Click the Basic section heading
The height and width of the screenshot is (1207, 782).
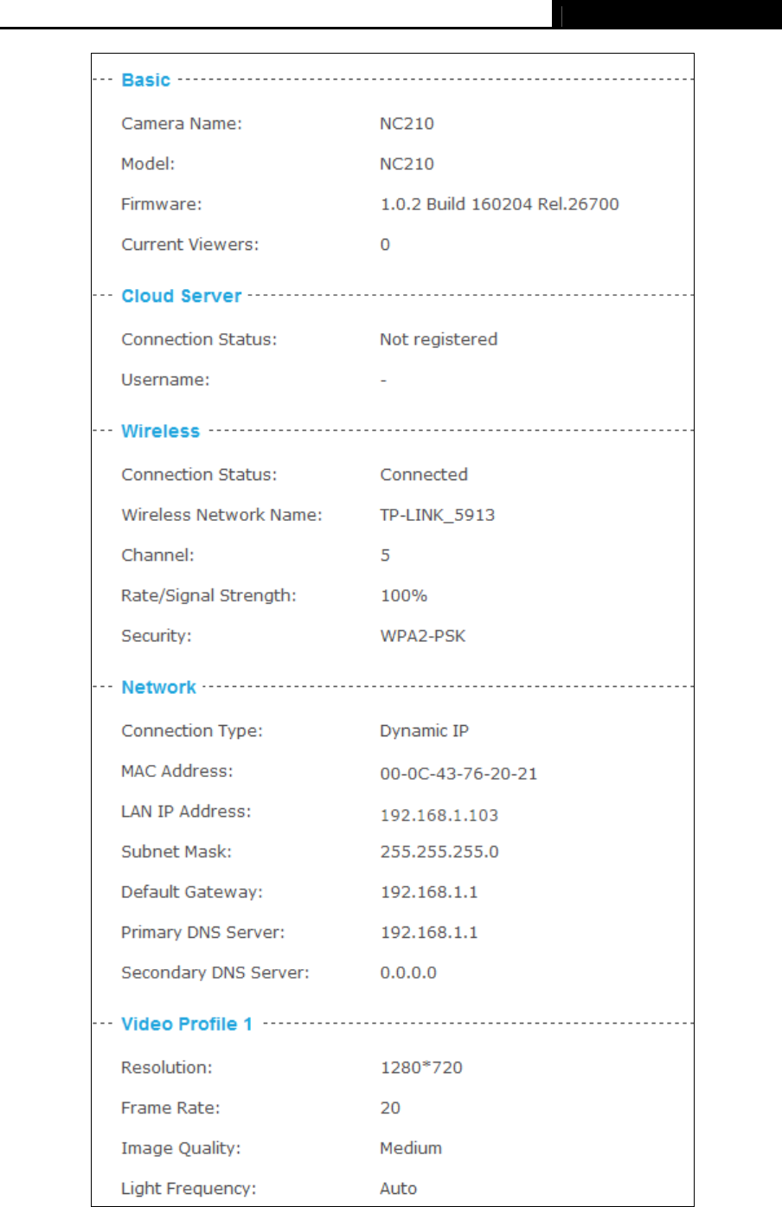tap(145, 80)
